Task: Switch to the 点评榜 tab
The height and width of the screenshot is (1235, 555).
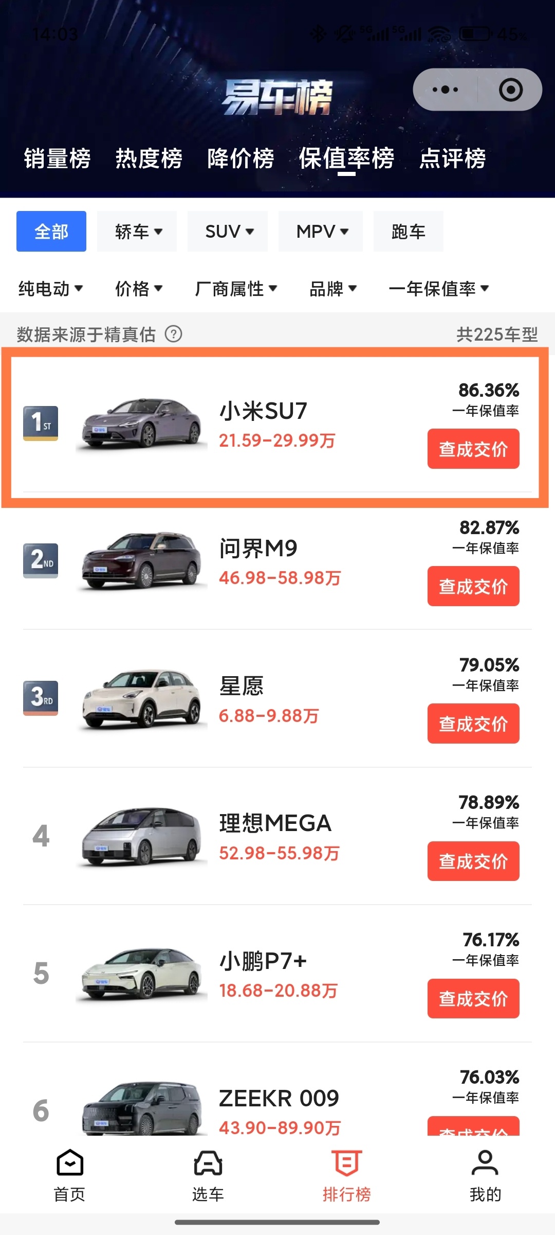Action: point(452,158)
